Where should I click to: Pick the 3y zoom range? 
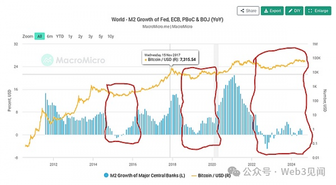(x=90, y=36)
